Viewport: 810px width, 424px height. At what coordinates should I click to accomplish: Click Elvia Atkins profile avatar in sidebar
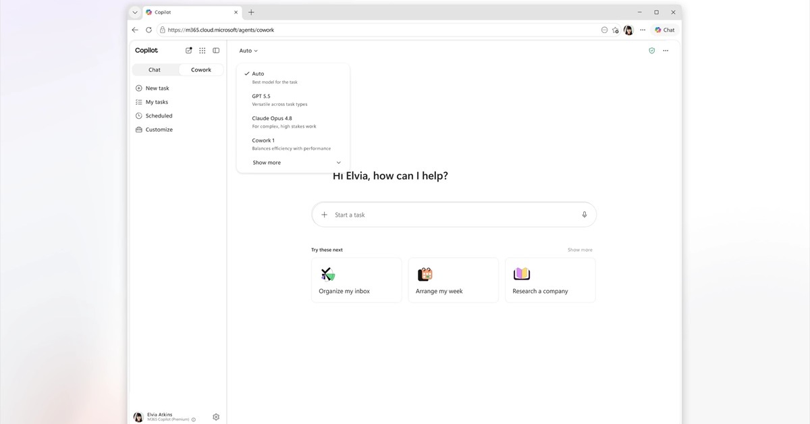click(x=138, y=417)
